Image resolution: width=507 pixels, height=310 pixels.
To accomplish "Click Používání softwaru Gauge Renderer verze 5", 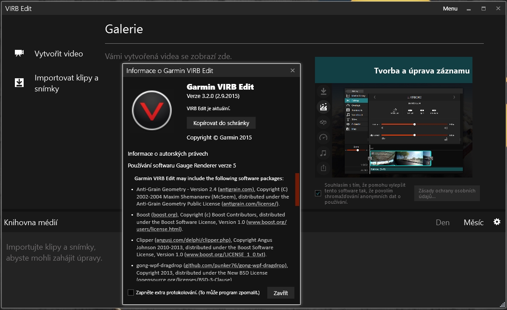I will (182, 166).
